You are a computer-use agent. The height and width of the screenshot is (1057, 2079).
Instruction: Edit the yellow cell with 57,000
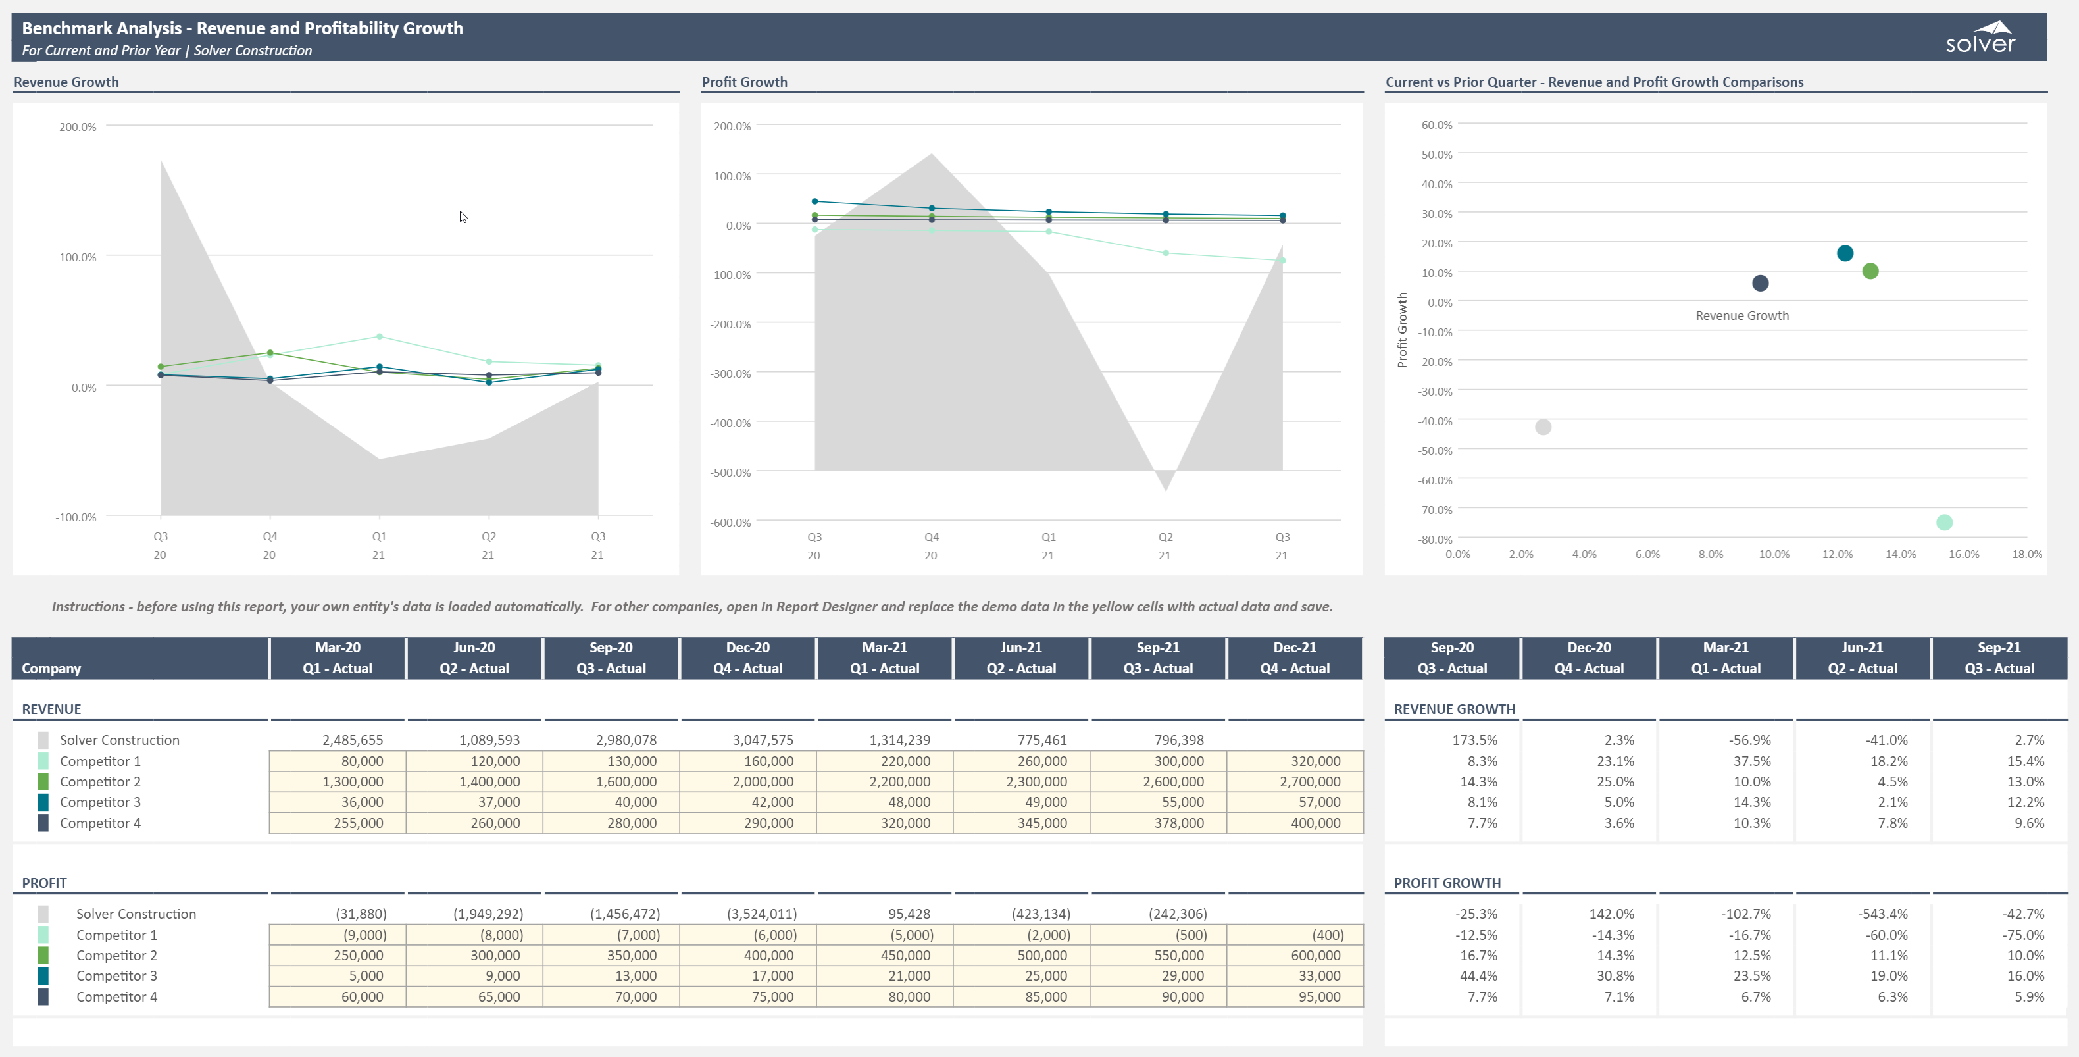pos(1295,802)
